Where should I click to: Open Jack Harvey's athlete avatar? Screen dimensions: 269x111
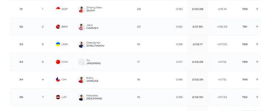point(81,27)
